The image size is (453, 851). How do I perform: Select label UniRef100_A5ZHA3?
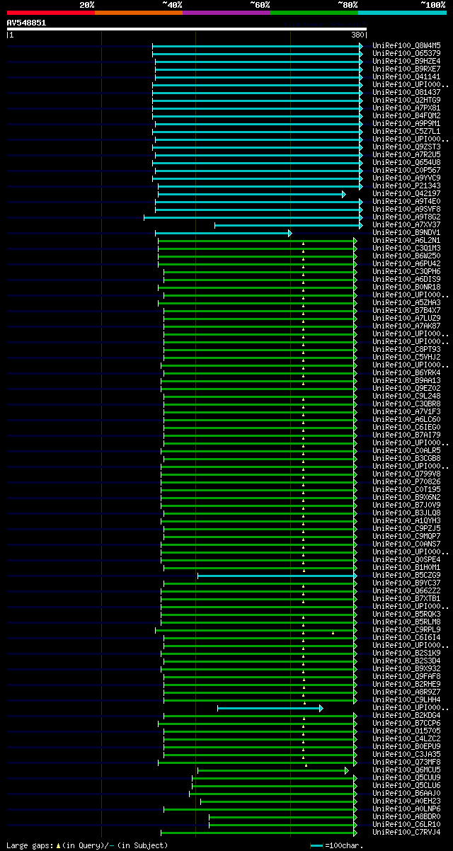point(407,302)
